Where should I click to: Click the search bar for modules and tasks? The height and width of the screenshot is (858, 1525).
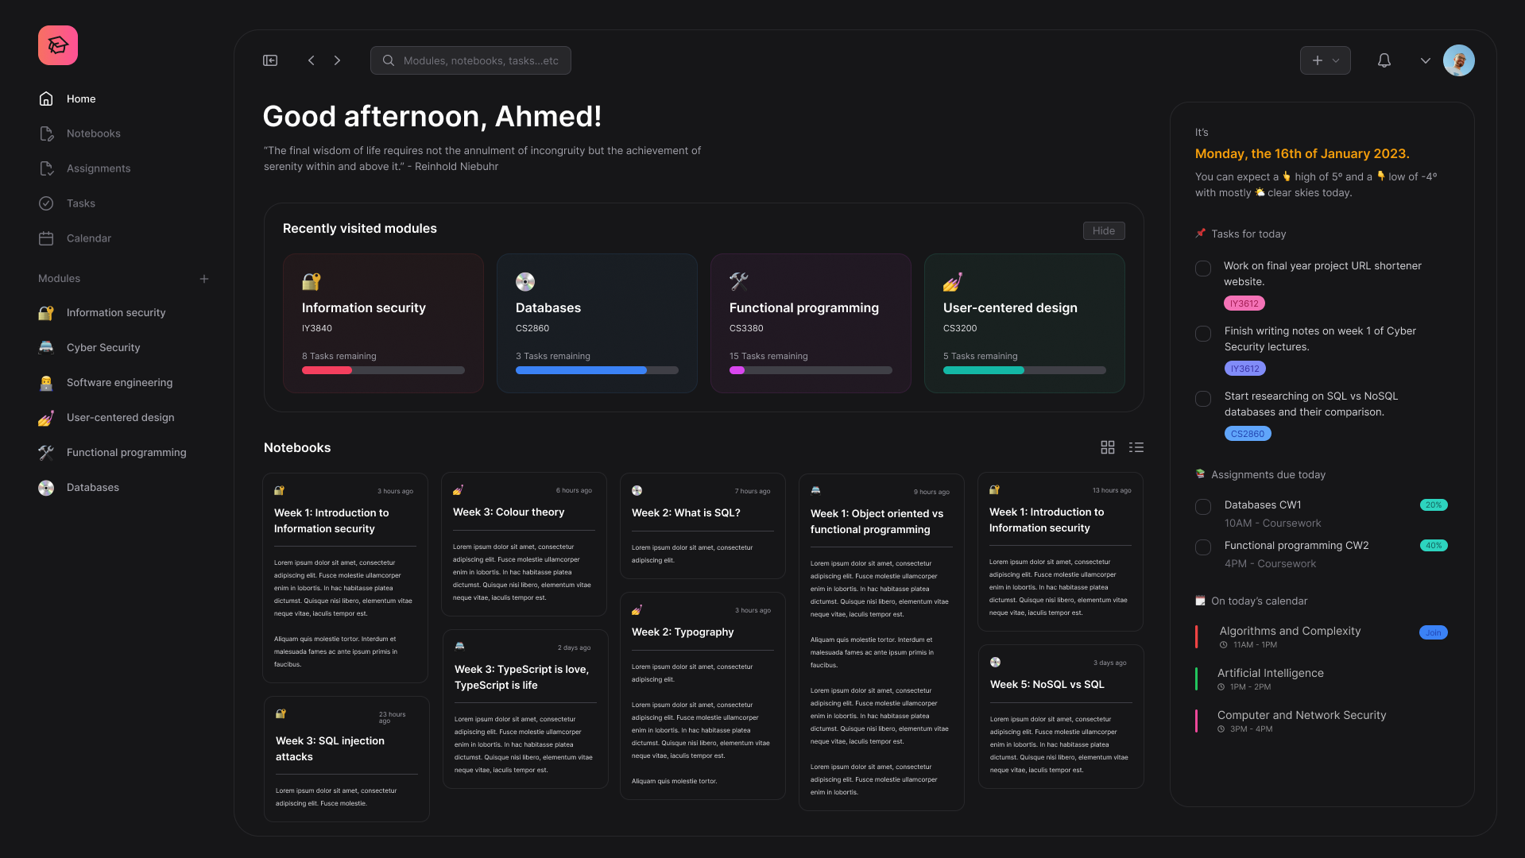point(470,60)
